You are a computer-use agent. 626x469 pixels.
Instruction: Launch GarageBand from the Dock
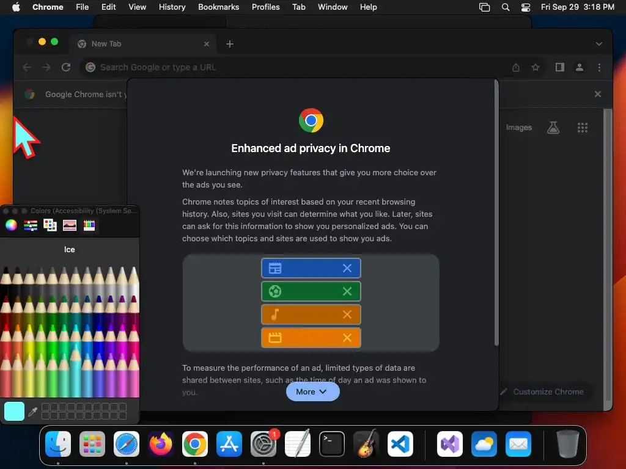366,444
